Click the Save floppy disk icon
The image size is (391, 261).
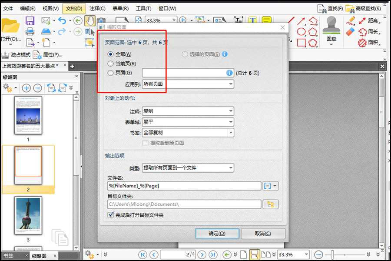click(x=30, y=21)
